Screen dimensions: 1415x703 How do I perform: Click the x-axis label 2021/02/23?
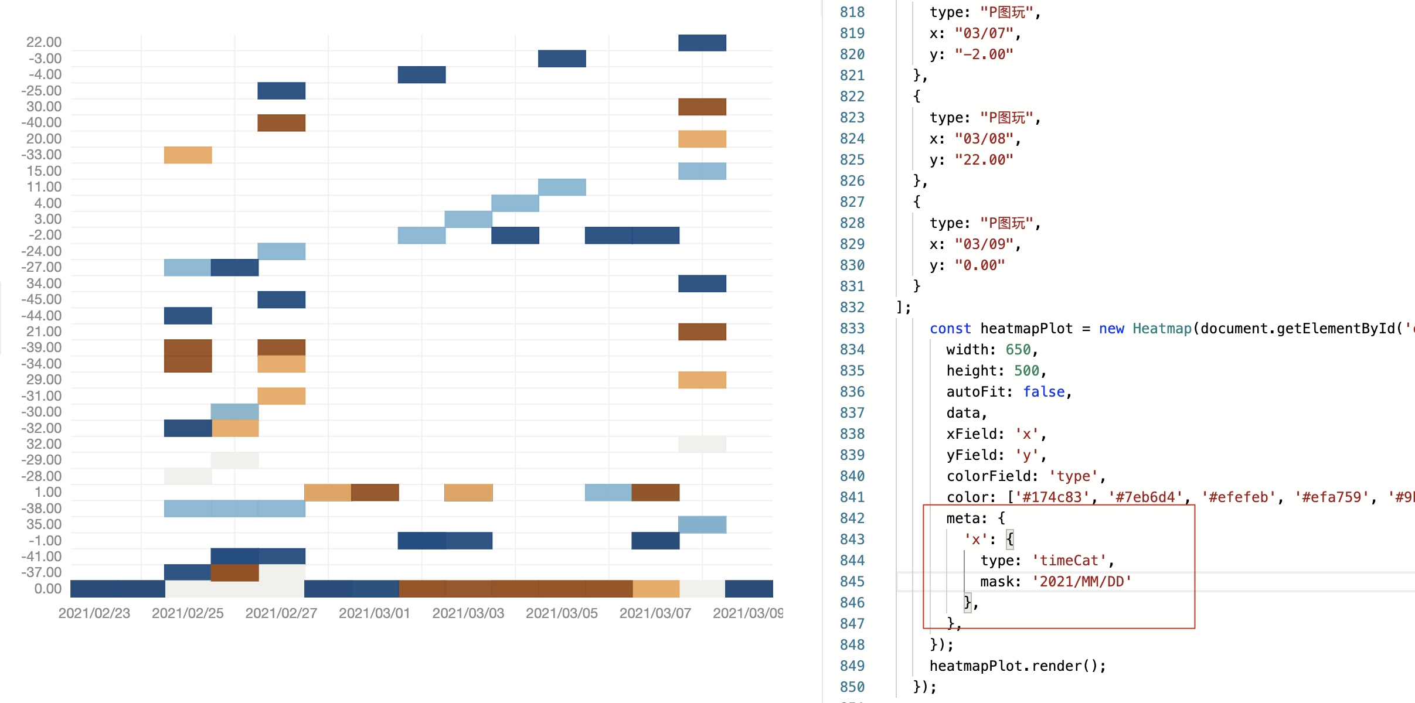pyautogui.click(x=94, y=613)
